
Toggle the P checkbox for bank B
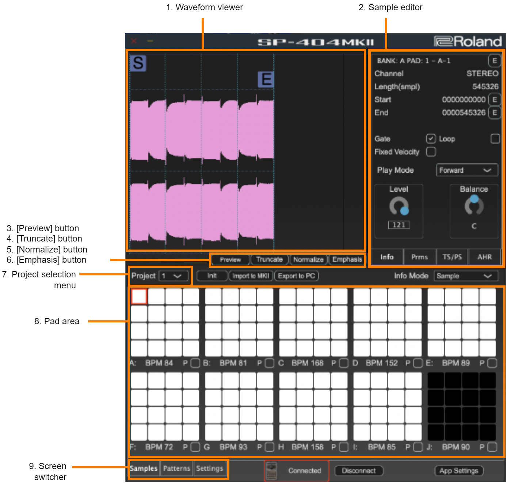[270, 363]
